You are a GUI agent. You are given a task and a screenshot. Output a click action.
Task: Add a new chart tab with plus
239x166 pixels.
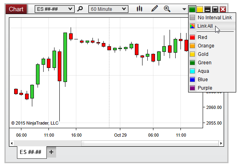[51, 152]
